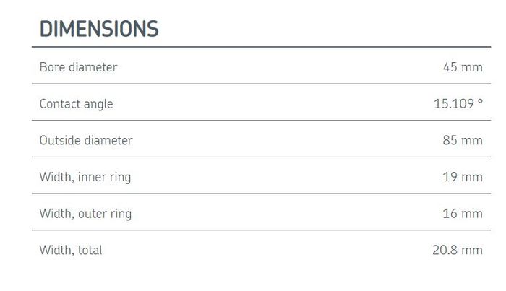Select the Width, inner ring label
Viewport: 506px width, 291px height.
(x=85, y=177)
